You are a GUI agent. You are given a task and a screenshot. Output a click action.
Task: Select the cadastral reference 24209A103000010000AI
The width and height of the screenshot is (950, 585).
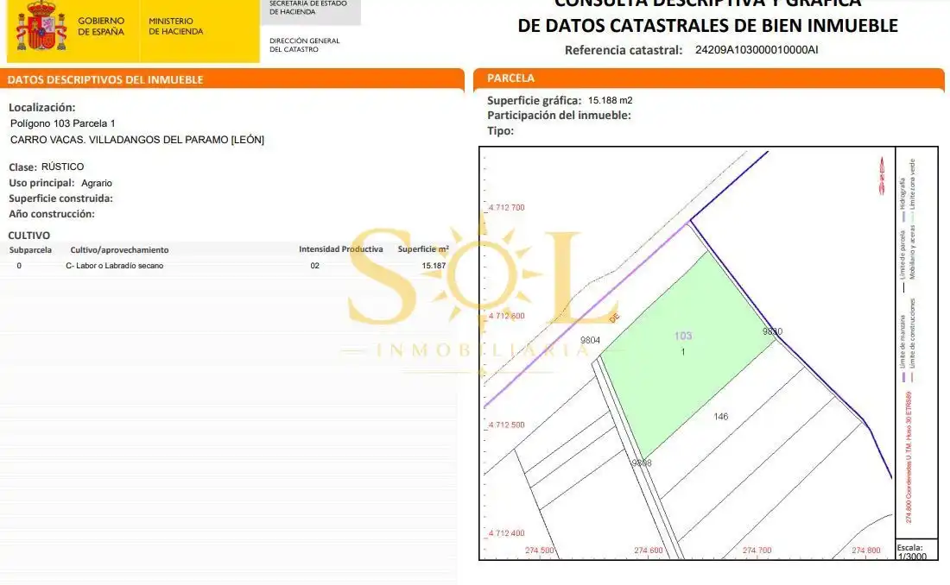click(x=757, y=50)
